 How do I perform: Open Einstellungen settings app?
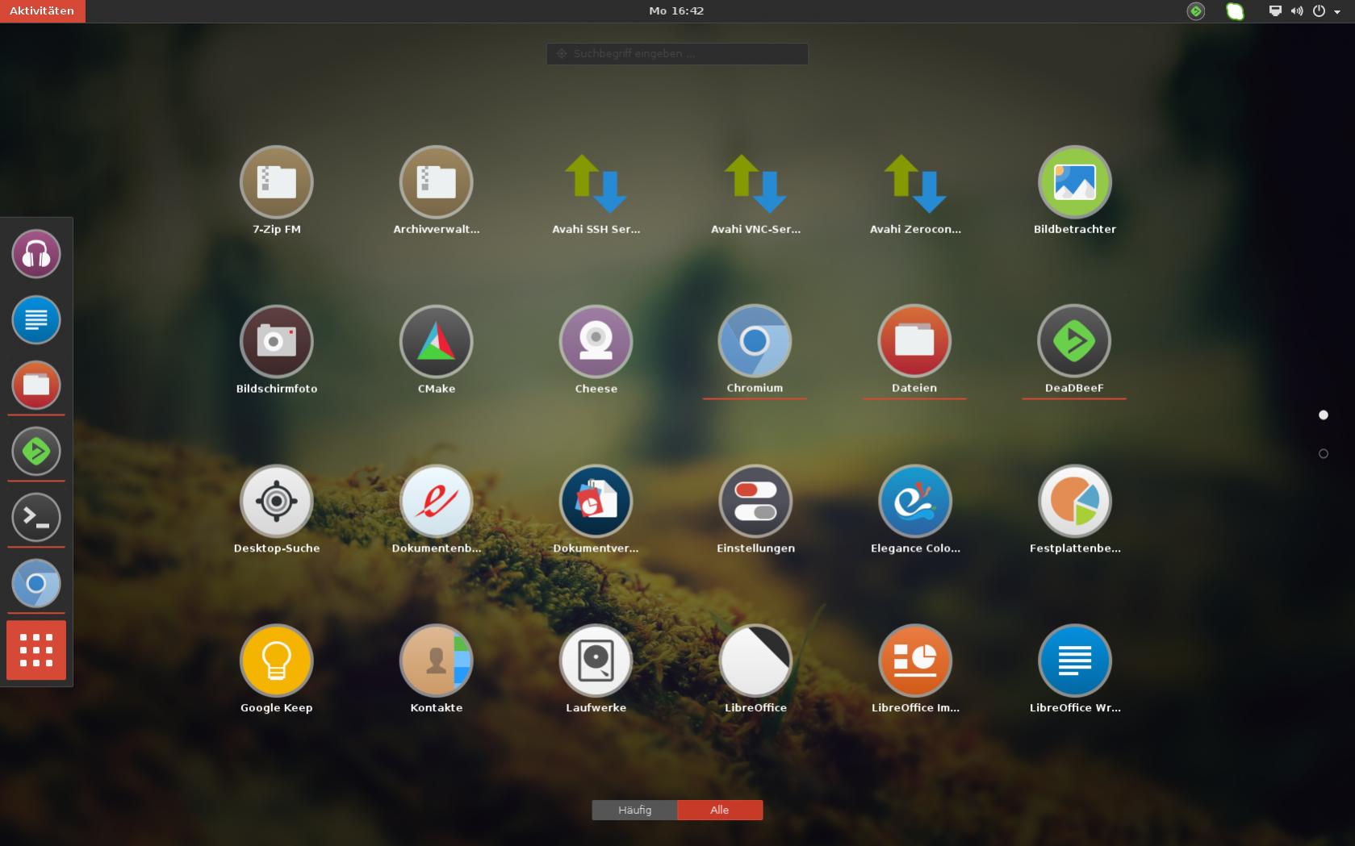pos(755,502)
